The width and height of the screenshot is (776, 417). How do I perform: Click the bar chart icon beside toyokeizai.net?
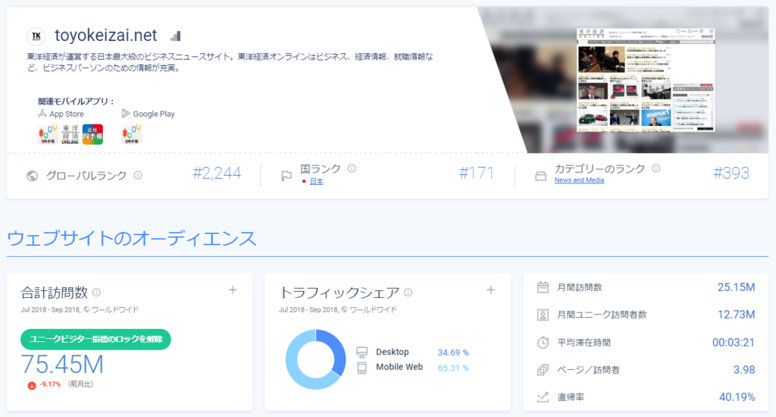tap(176, 36)
